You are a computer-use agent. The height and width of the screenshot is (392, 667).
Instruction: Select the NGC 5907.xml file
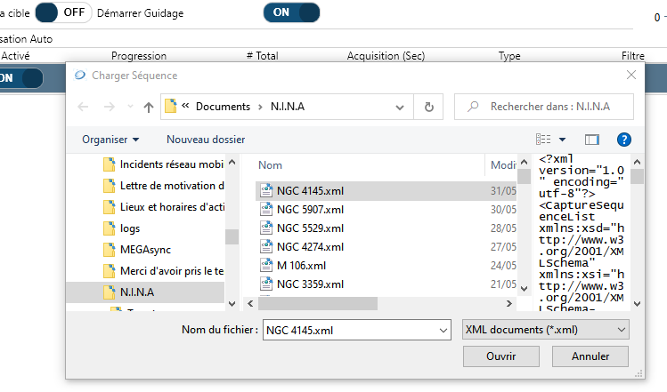(x=310, y=210)
